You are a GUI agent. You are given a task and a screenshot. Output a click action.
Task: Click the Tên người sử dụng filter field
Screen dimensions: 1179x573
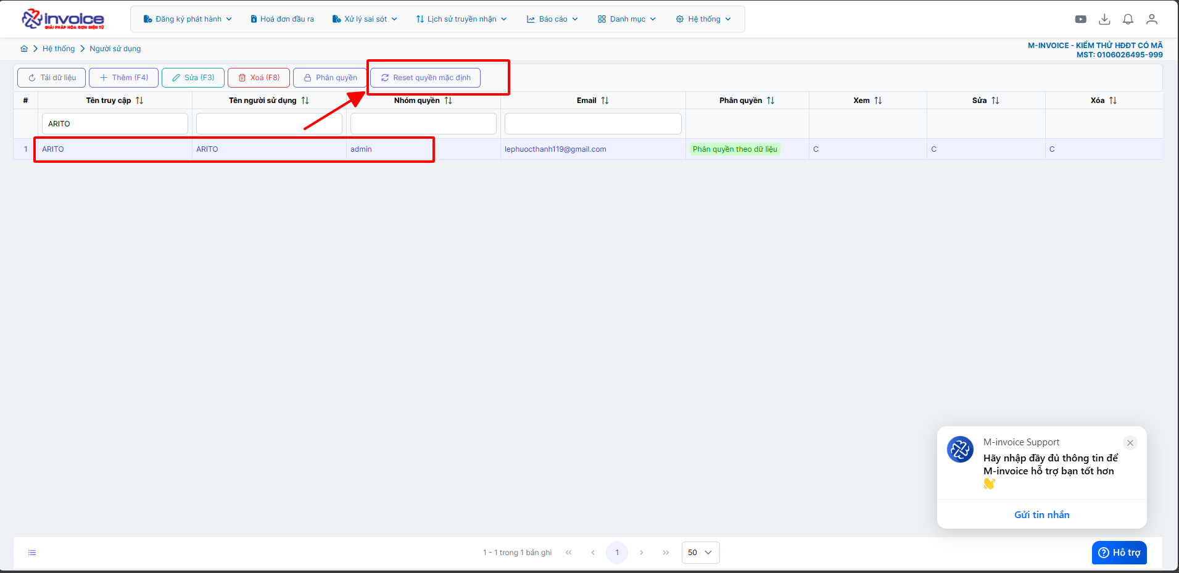(x=269, y=124)
